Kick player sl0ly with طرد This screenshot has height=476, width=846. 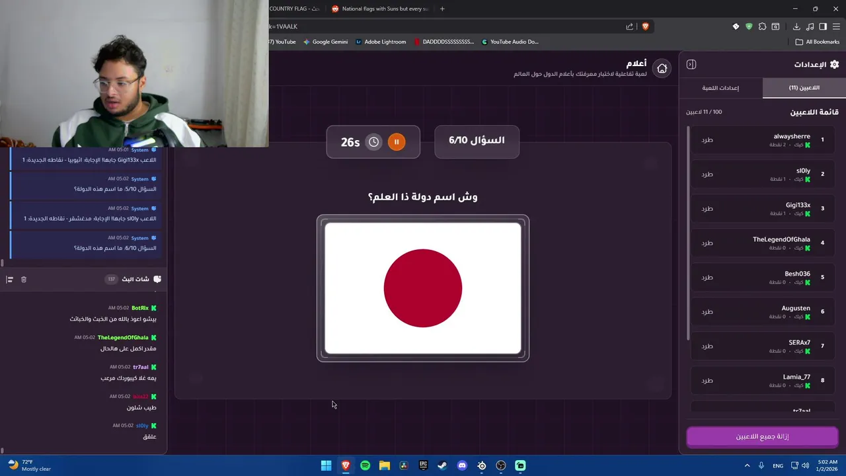(707, 174)
